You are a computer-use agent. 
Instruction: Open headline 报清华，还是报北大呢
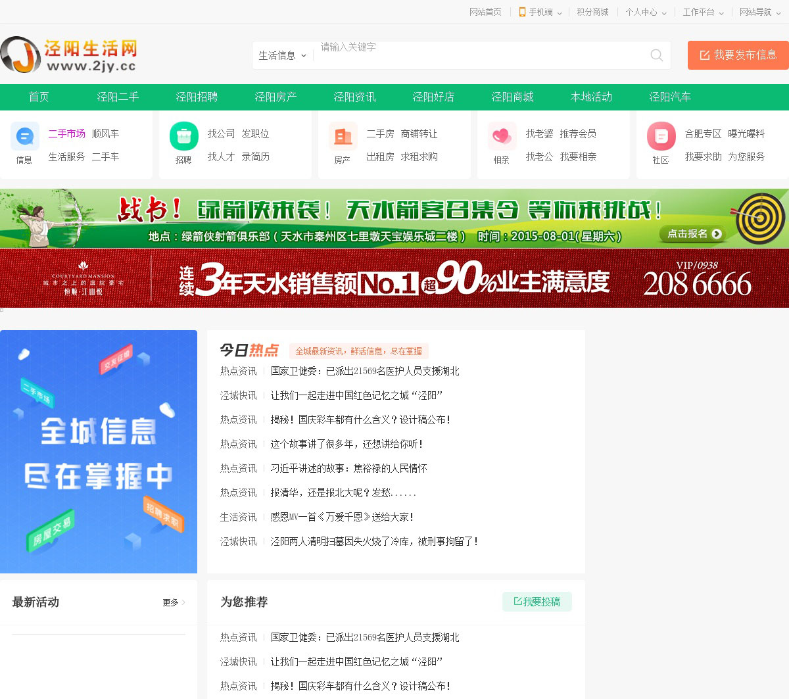pos(343,493)
